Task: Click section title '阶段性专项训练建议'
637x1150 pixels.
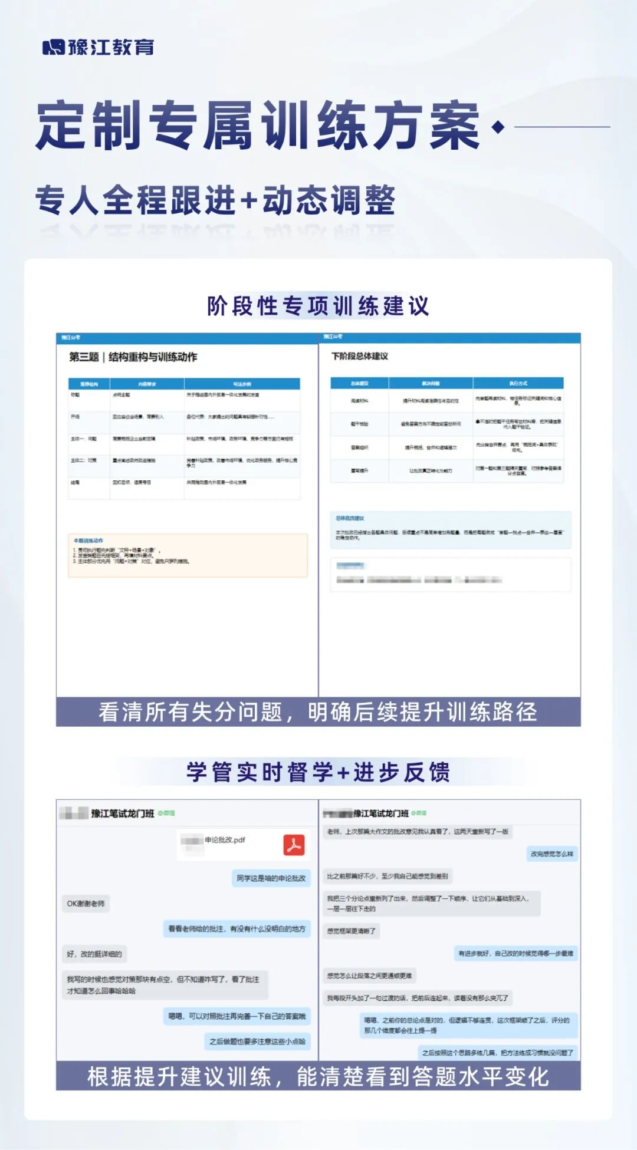Action: [318, 306]
